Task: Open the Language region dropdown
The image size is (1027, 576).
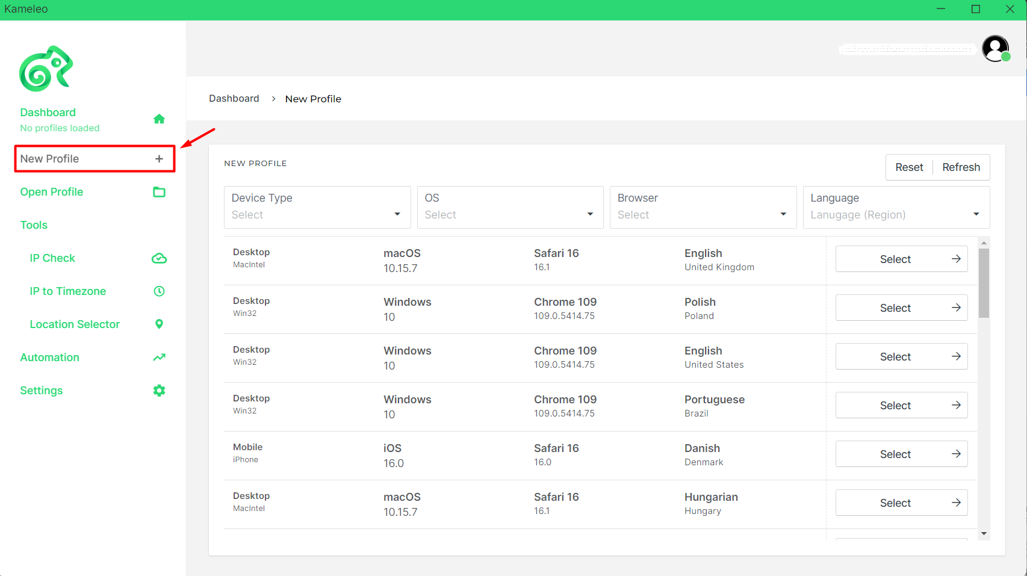Action: (896, 207)
